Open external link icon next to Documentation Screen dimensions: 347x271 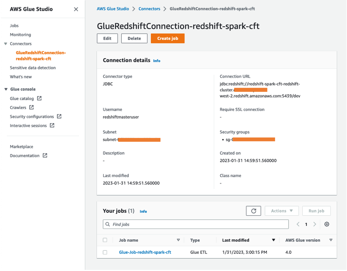point(45,156)
